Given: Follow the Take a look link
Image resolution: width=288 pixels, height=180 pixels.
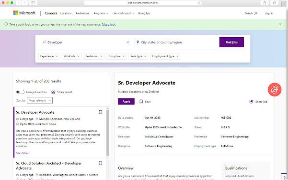Looking at the screenshot, I should [x=109, y=24].
